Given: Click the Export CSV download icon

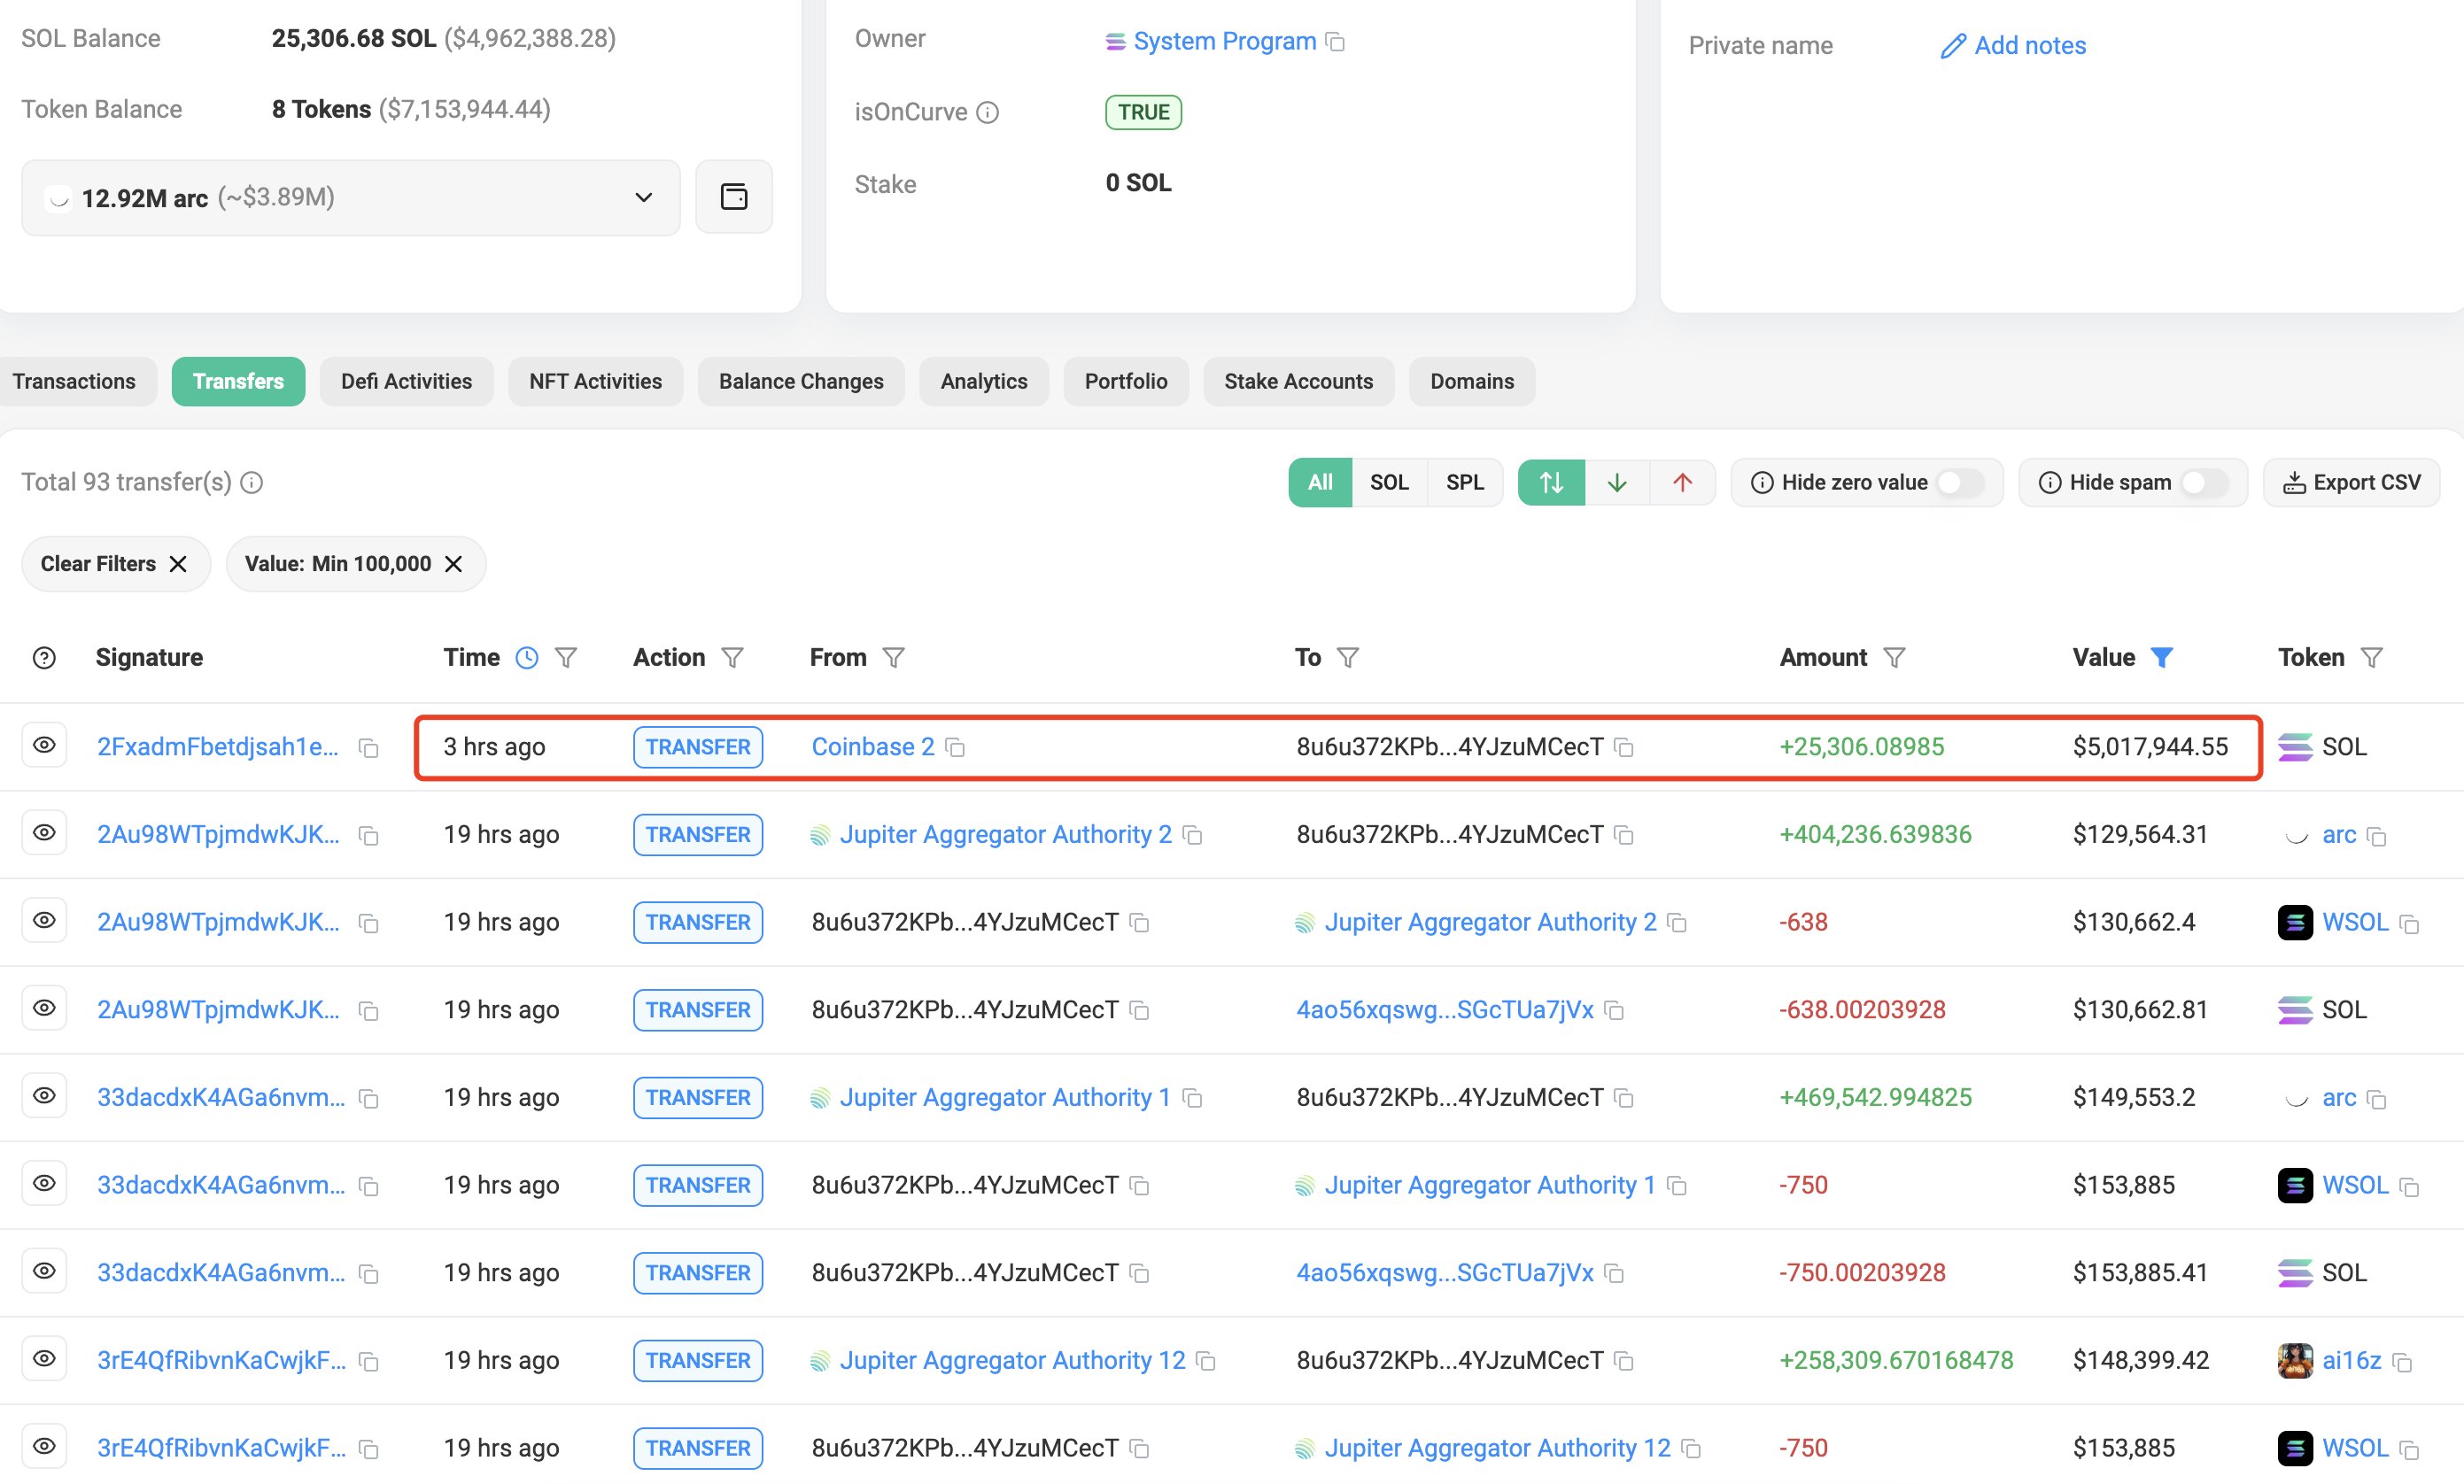Looking at the screenshot, I should pos(2293,483).
